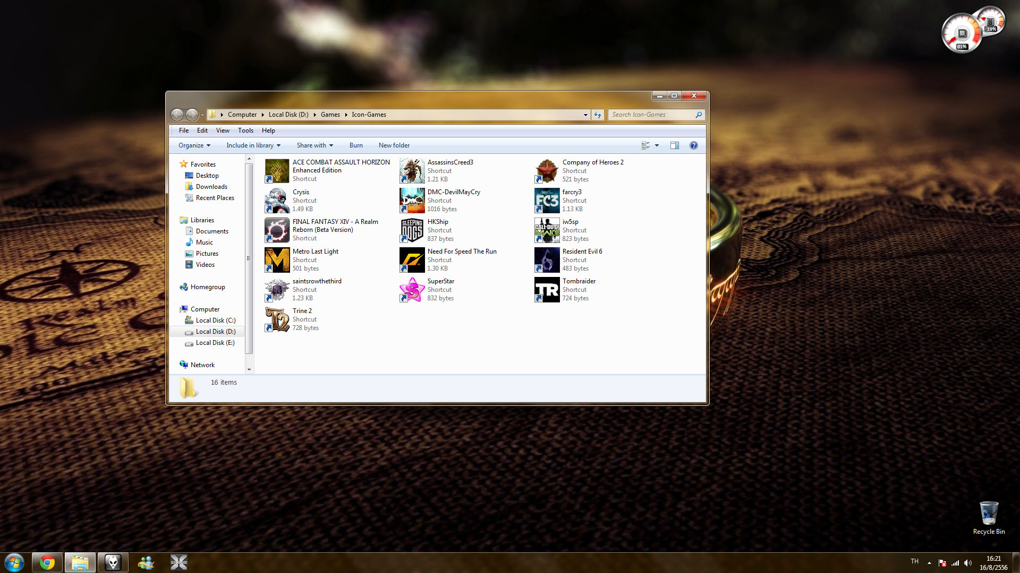This screenshot has width=1020, height=573.
Task: Expand the Include in library dropdown
Action: [x=253, y=145]
